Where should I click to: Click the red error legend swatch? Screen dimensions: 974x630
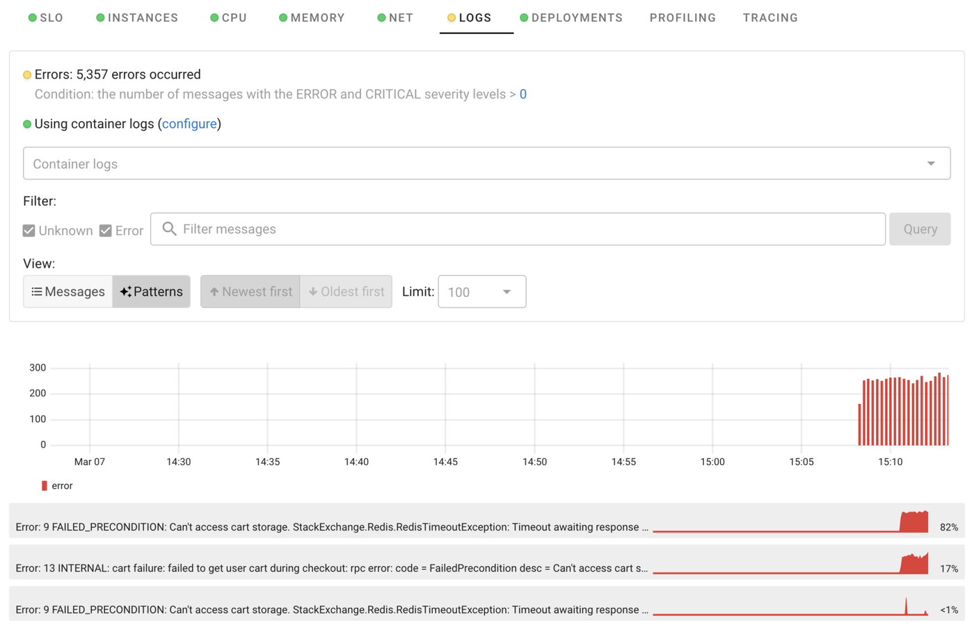45,486
